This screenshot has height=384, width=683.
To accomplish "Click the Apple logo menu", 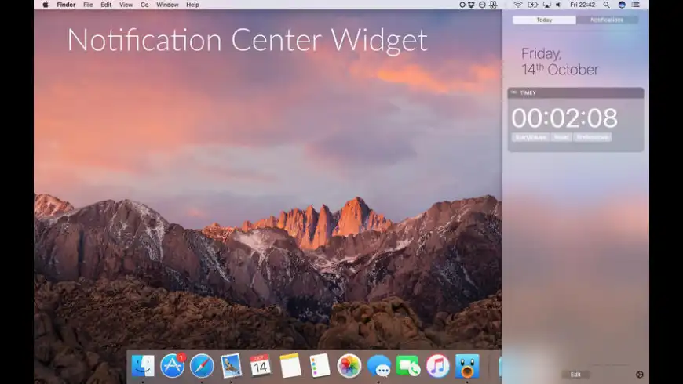I will point(46,5).
